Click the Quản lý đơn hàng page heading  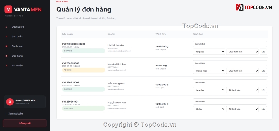[84, 10]
